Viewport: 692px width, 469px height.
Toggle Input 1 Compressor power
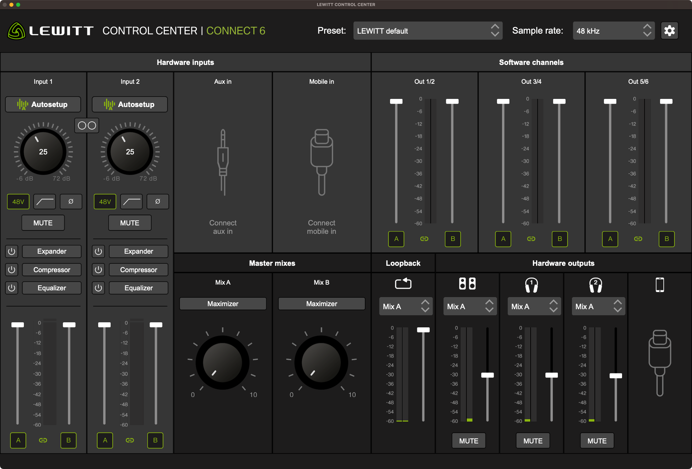click(x=11, y=269)
